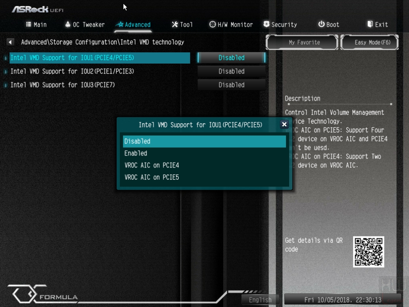Click the Security shield icon
Image resolution: width=409 pixels, height=307 pixels.
point(266,24)
